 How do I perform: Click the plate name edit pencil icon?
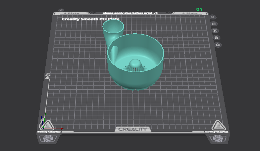coord(61,10)
